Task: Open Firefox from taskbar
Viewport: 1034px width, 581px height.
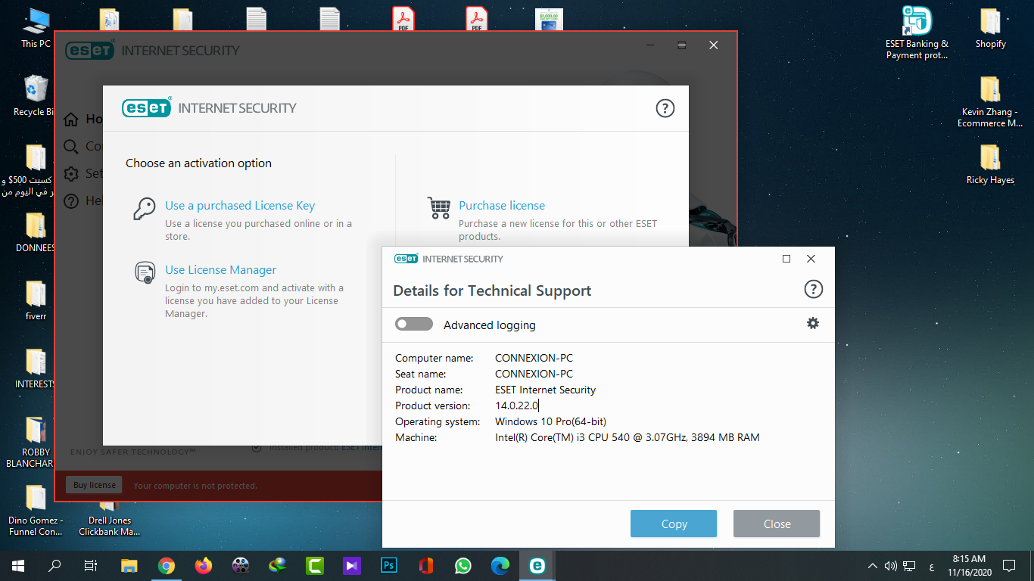Action: click(204, 565)
